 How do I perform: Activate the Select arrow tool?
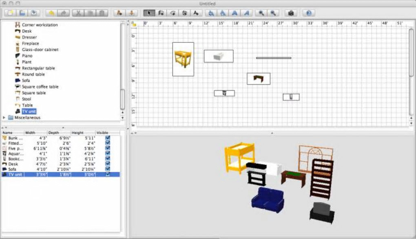pos(149,13)
